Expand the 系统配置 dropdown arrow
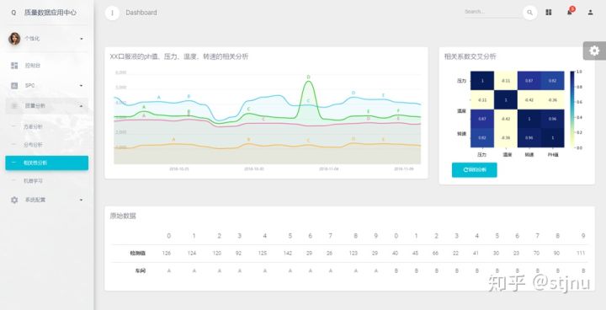 [x=81, y=200]
